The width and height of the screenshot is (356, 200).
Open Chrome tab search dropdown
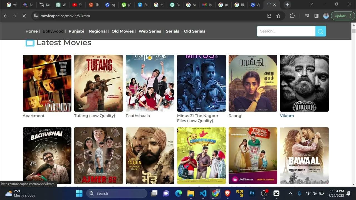(311, 4)
